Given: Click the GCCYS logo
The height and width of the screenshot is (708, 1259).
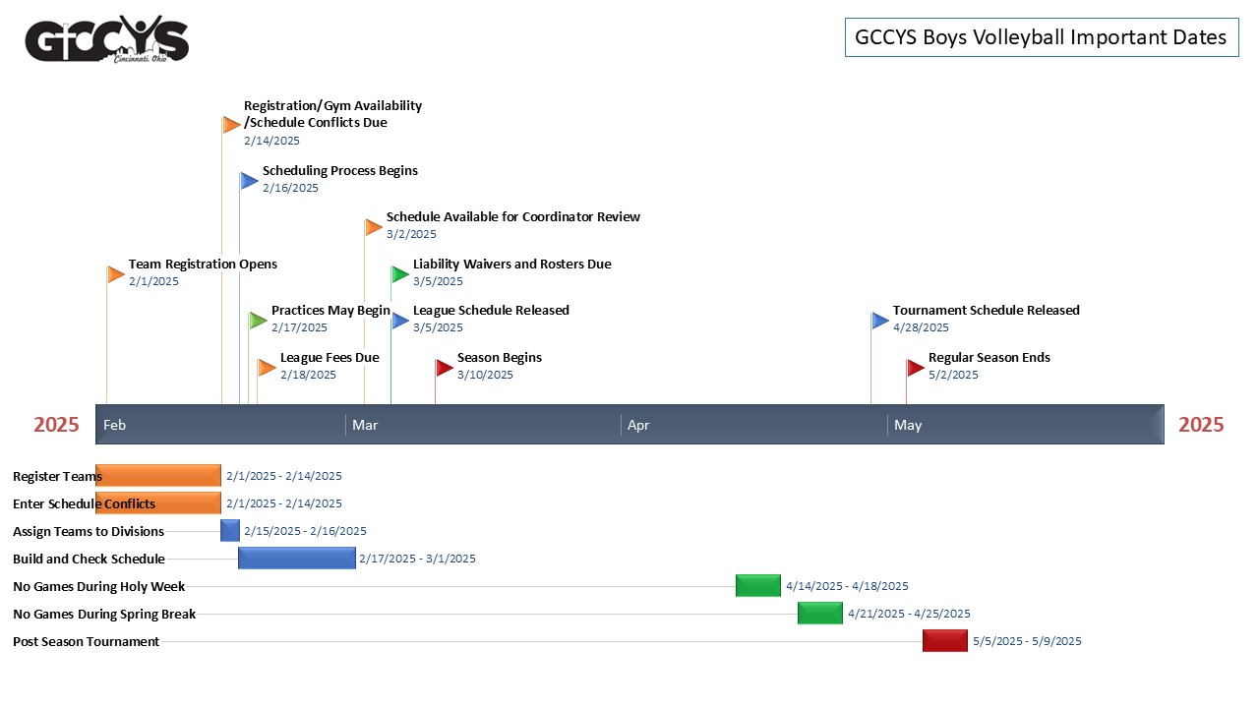Looking at the screenshot, I should pos(107,40).
